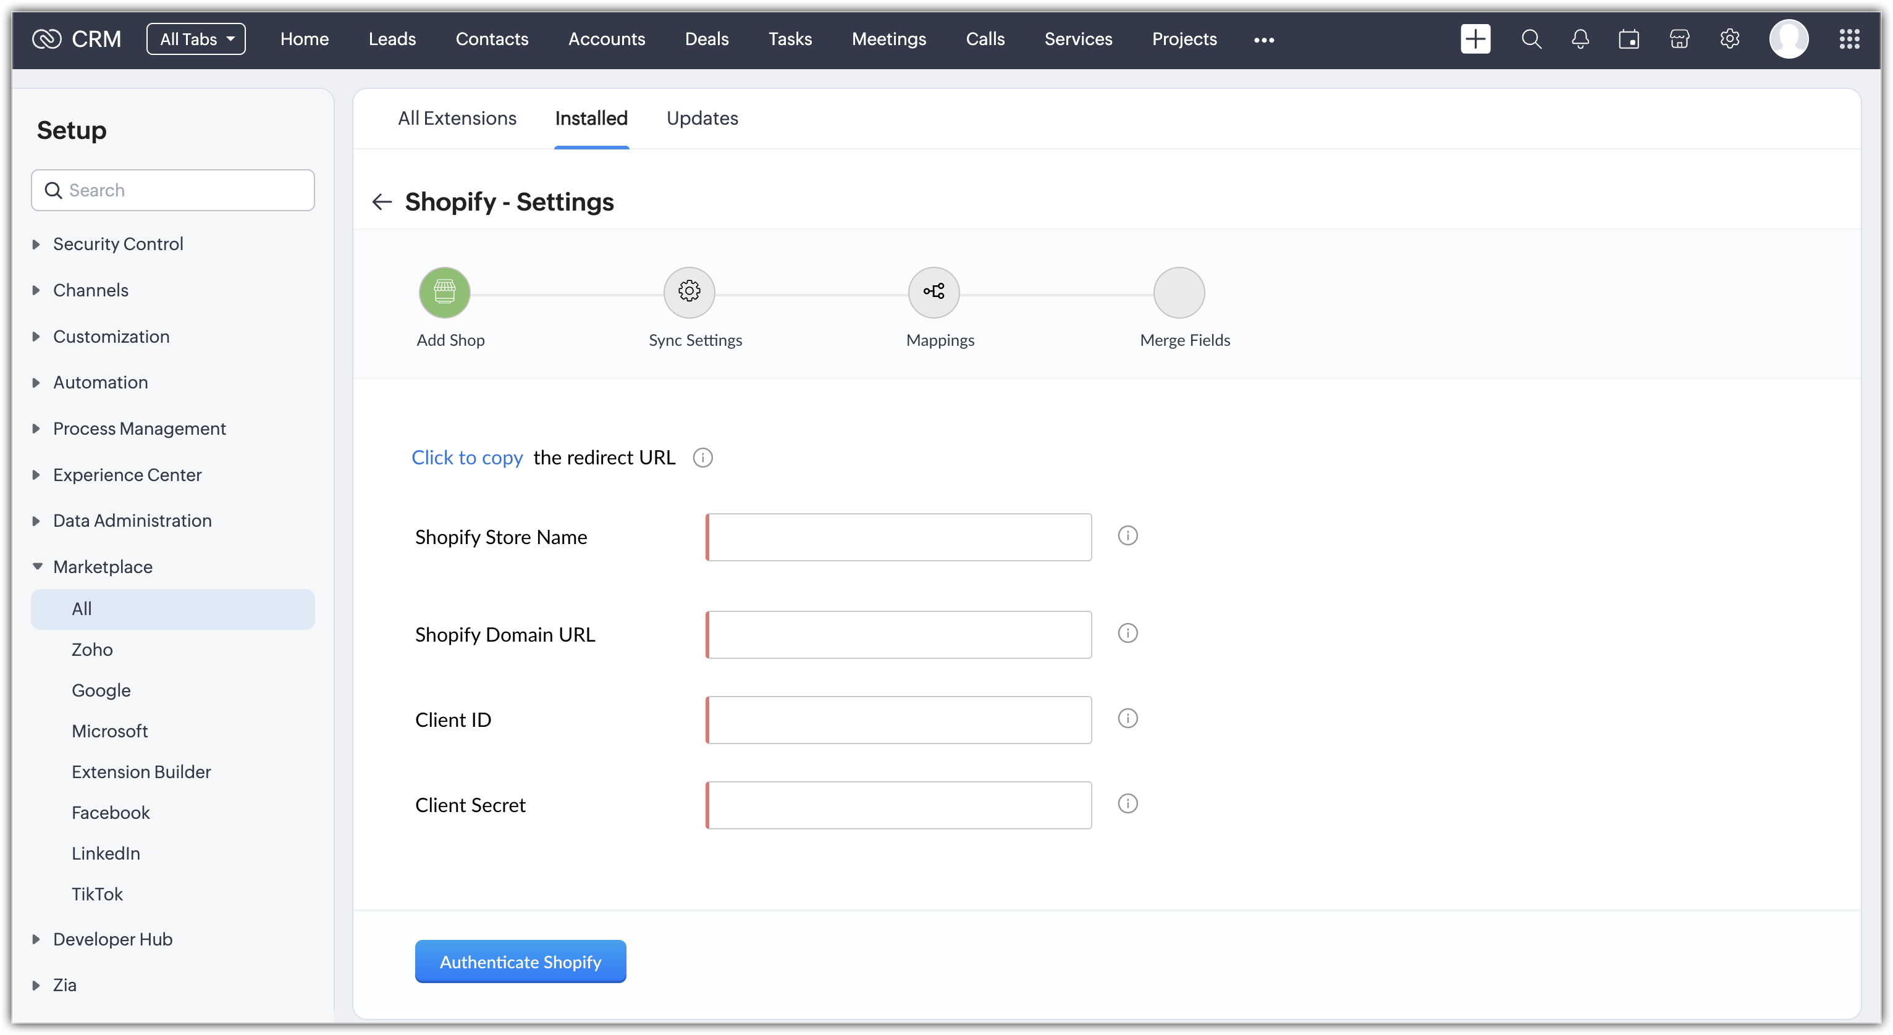Screen dimensions: 1893x1035
Task: Open the marketplace store icon in header
Action: click(1679, 39)
